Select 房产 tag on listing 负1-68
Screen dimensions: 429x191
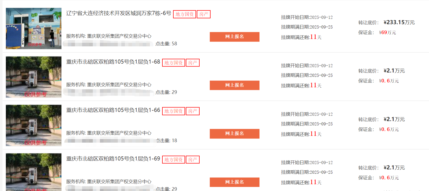pos(193,63)
